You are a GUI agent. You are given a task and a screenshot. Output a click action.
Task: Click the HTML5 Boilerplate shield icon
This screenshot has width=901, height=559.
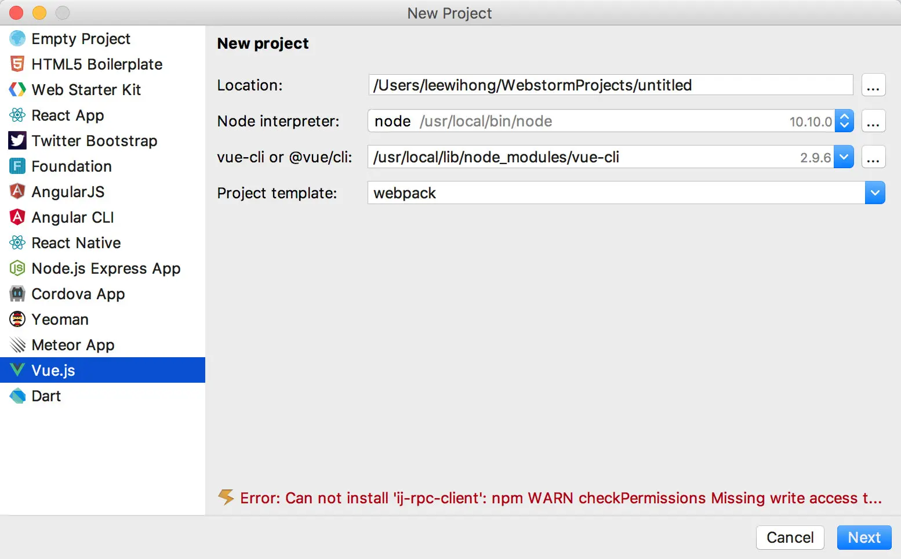pos(17,64)
